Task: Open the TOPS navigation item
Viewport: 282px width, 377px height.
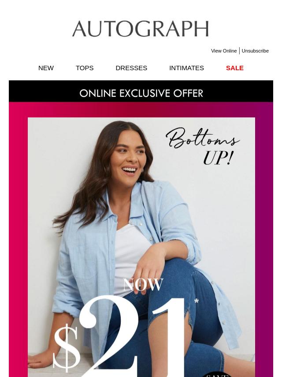Action: pyautogui.click(x=85, y=68)
